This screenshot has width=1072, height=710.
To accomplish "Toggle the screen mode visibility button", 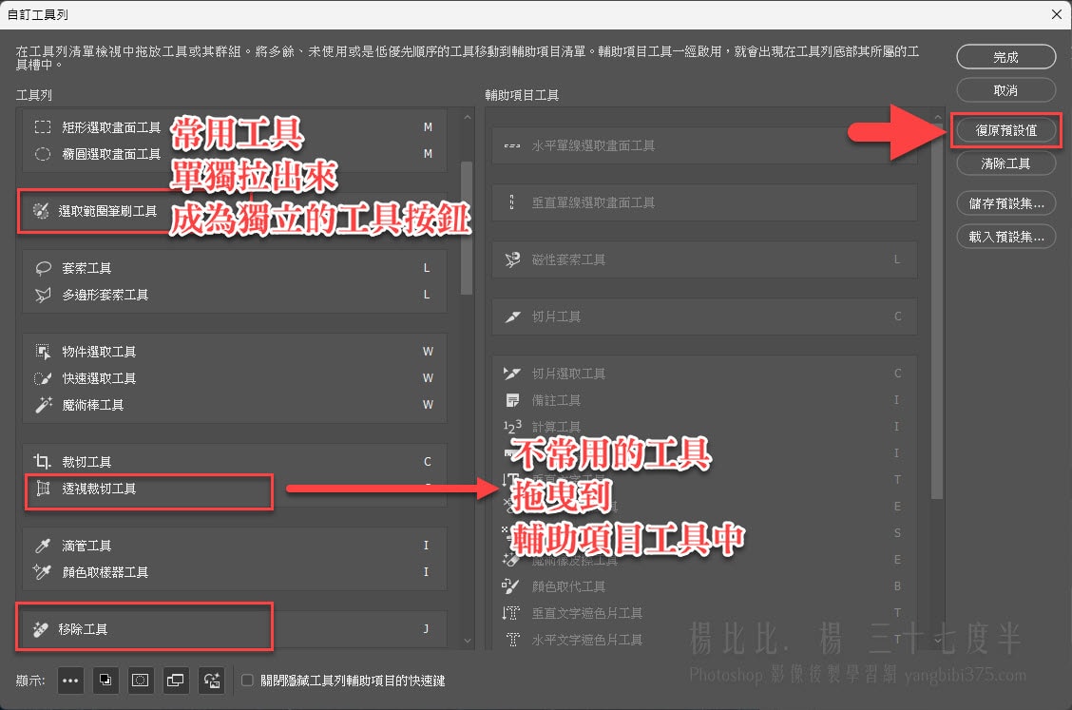I will point(176,681).
